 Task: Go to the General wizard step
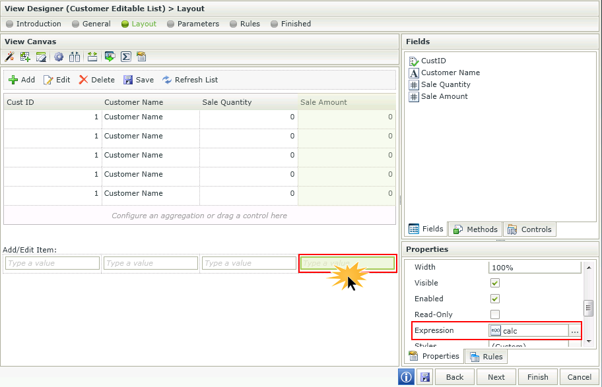click(91, 24)
